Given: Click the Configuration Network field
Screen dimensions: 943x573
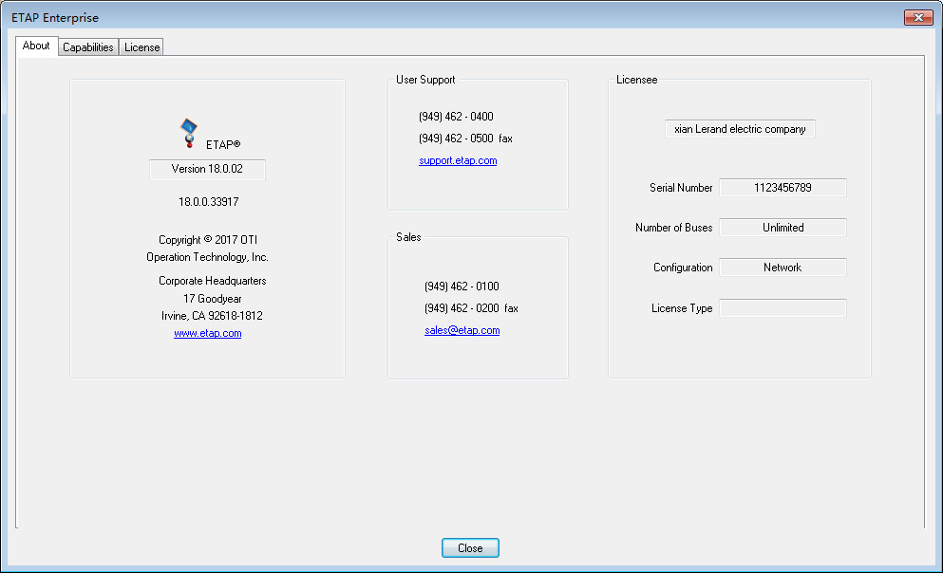Looking at the screenshot, I should coord(783,268).
